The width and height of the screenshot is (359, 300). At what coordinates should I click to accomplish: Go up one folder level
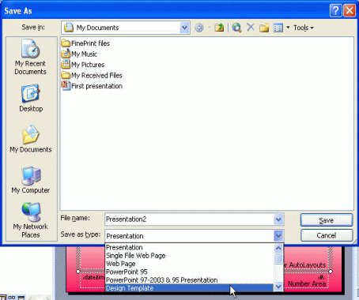click(x=219, y=28)
